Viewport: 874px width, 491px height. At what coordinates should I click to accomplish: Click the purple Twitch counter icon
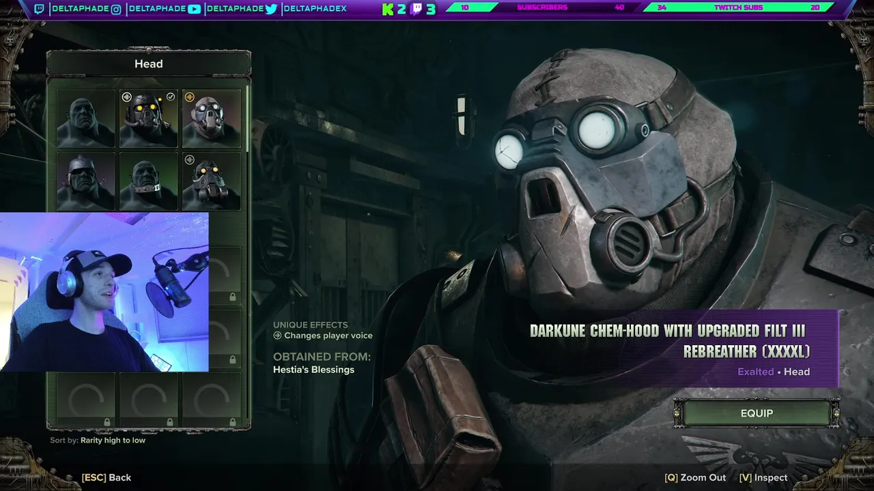point(417,9)
